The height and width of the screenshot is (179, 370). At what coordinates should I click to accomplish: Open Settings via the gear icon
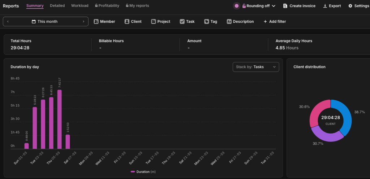click(x=350, y=6)
